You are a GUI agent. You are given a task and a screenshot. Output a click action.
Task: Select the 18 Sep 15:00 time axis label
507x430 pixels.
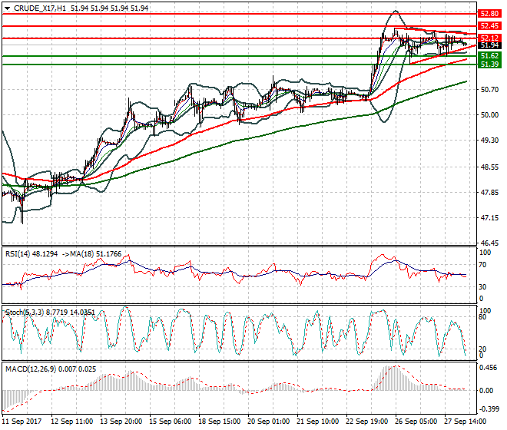219,422
